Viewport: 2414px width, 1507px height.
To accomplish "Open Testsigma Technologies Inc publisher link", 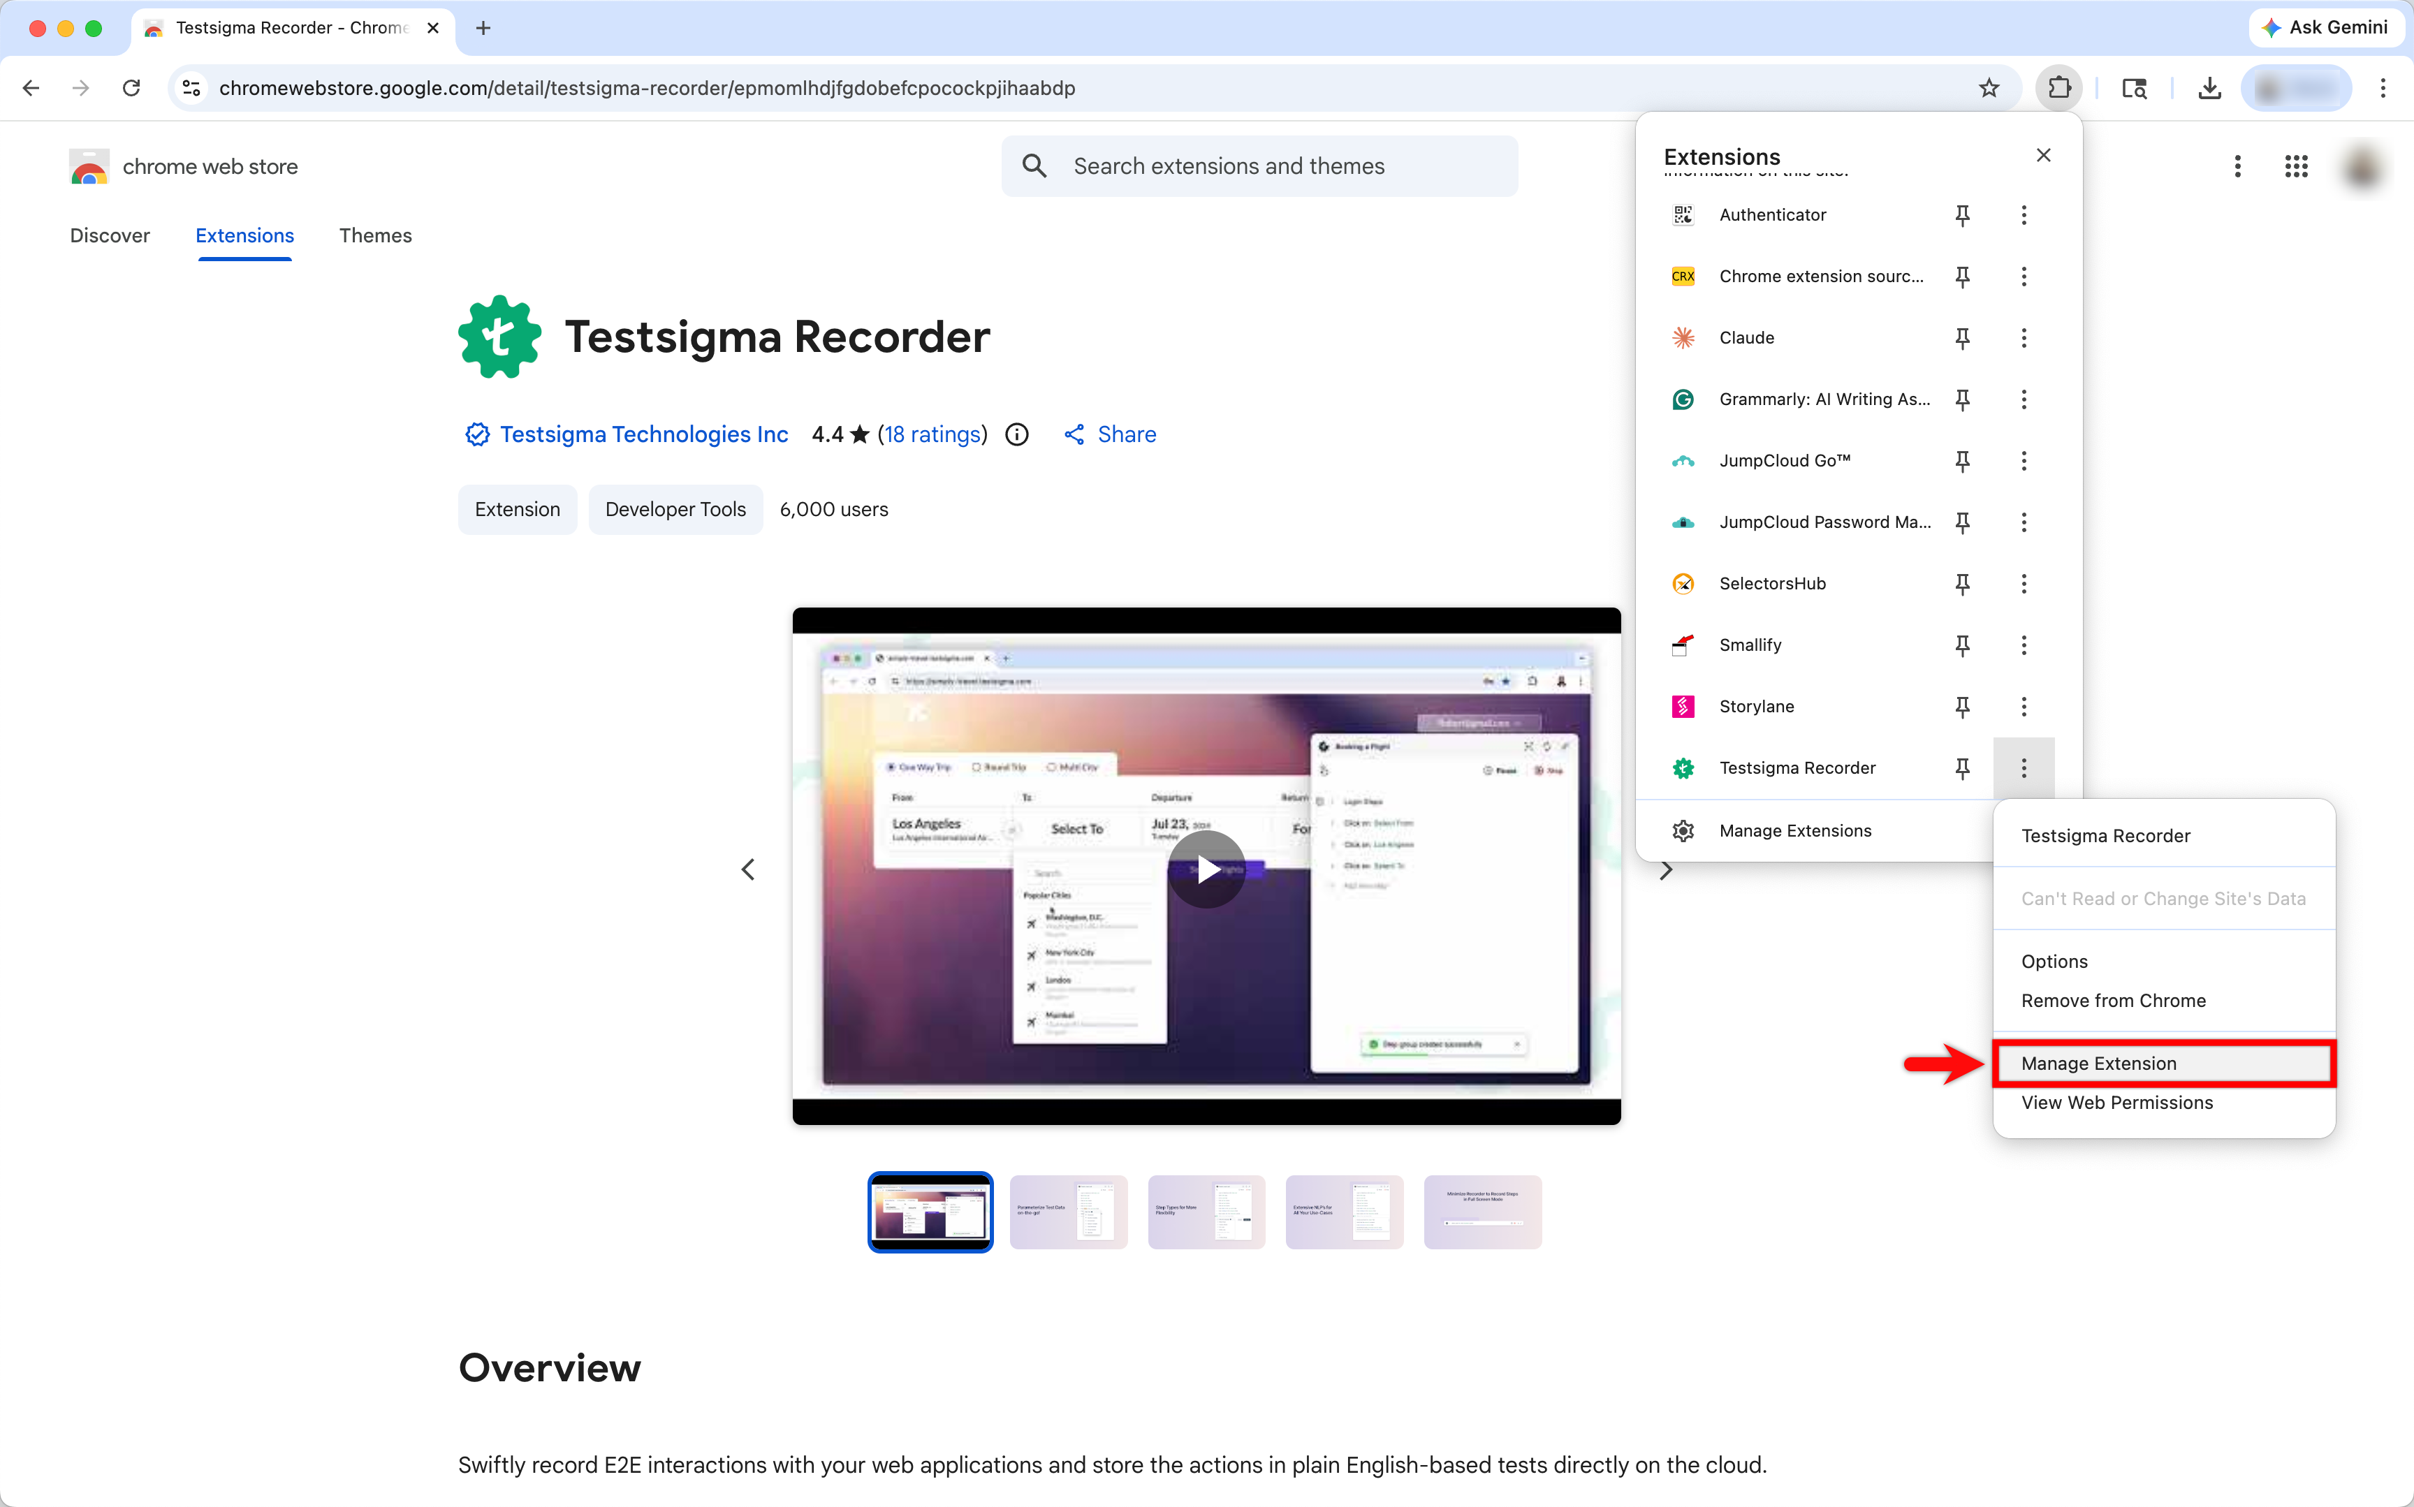I will click(644, 434).
